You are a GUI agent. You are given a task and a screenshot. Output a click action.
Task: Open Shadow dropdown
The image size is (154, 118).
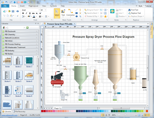121,16
